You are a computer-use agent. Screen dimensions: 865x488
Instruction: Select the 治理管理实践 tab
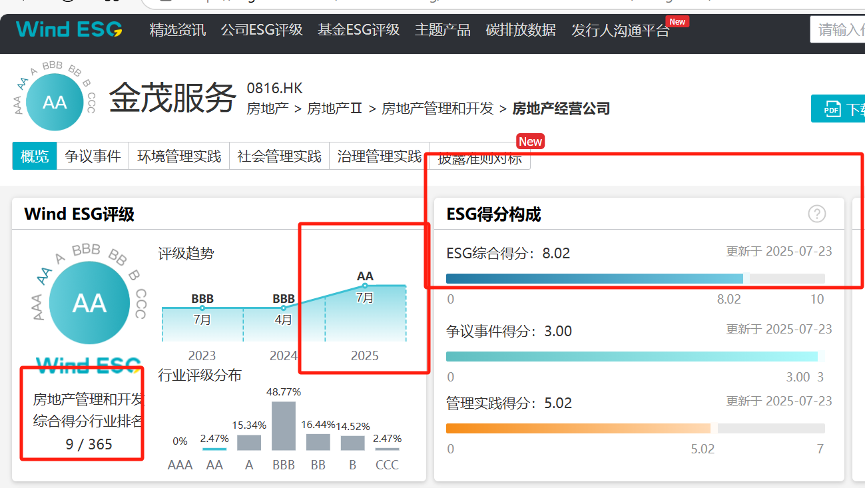[379, 156]
